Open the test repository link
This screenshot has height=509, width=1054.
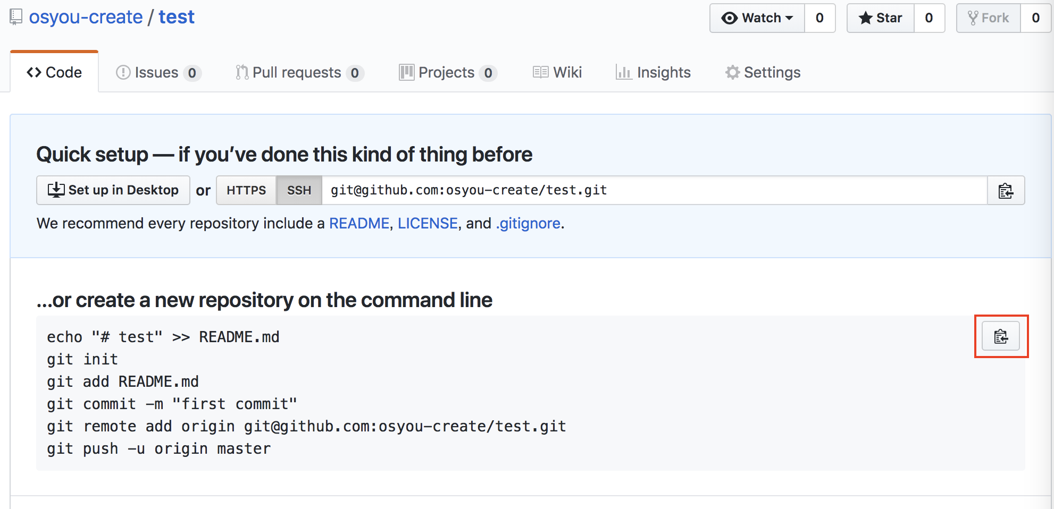177,17
